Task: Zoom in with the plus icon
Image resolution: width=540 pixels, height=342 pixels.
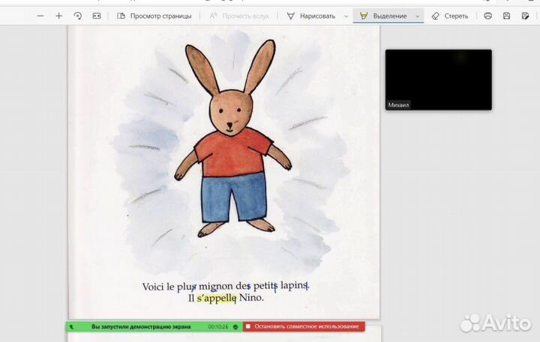Action: [59, 16]
